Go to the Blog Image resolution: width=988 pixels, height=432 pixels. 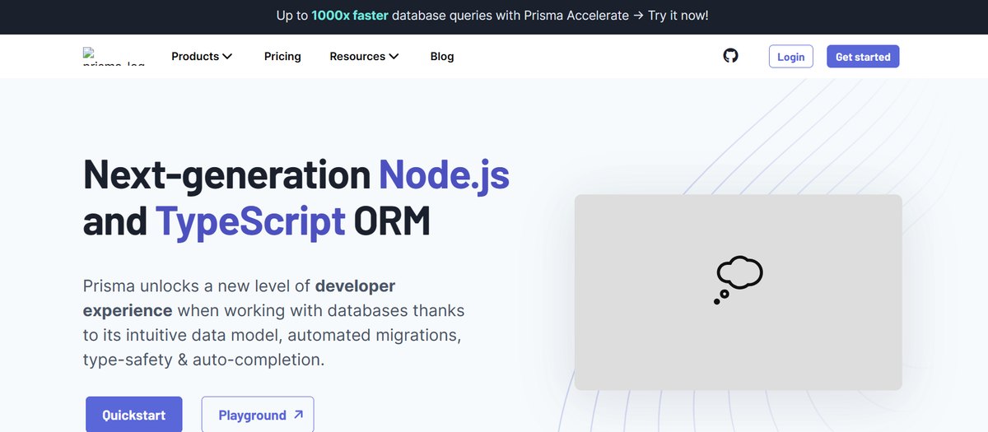[x=442, y=56]
